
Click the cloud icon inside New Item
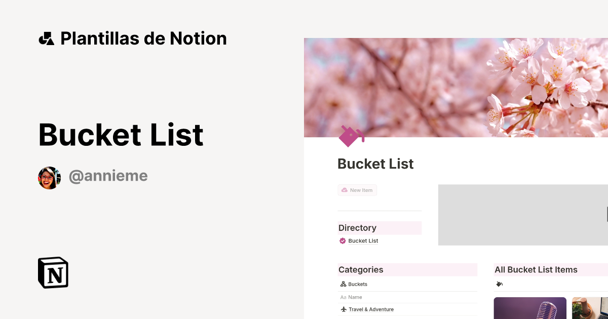pos(344,190)
